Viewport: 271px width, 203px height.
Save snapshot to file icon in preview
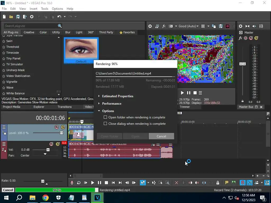[x=221, y=26]
